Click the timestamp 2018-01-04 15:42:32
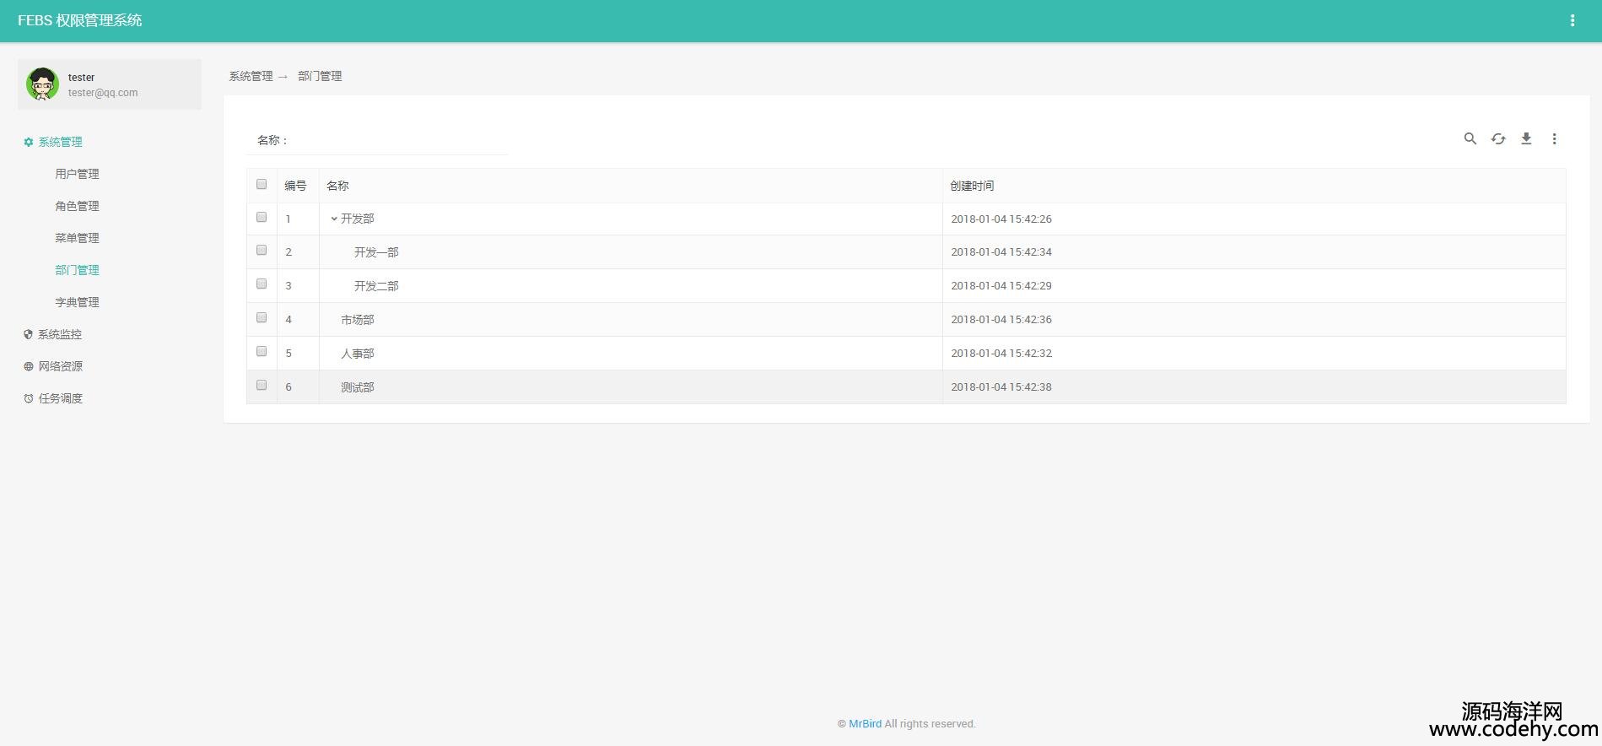The height and width of the screenshot is (746, 1602). [x=1001, y=353]
